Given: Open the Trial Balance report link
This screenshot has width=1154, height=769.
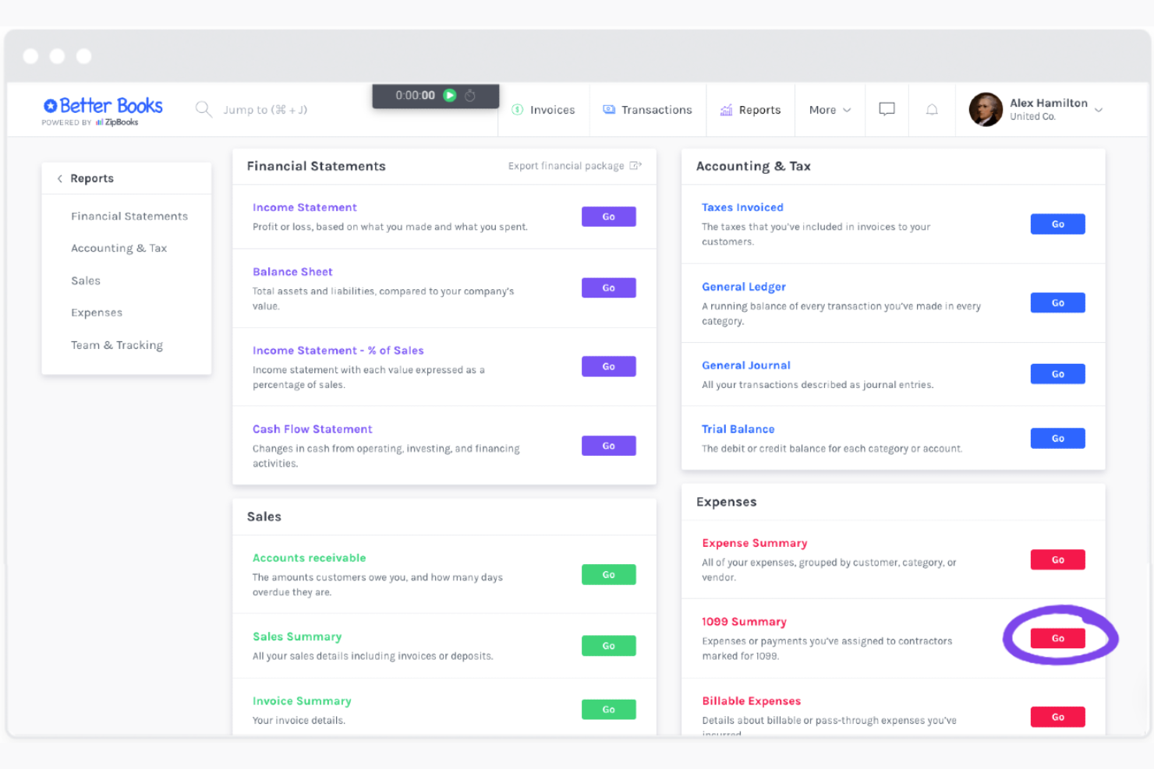Looking at the screenshot, I should (x=738, y=429).
